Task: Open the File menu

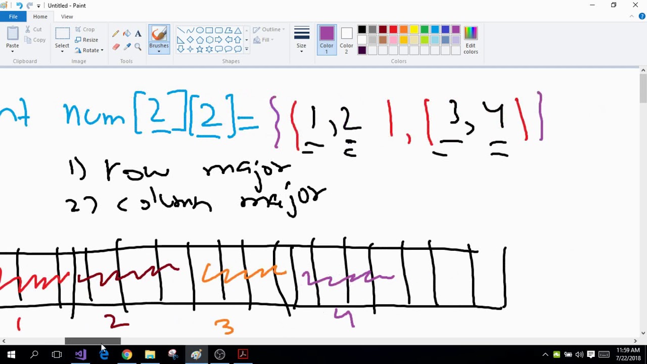Action: coord(13,17)
